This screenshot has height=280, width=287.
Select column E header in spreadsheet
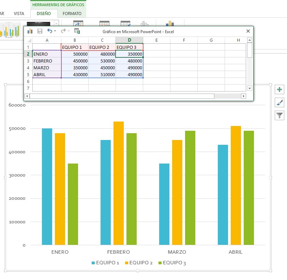click(156, 40)
